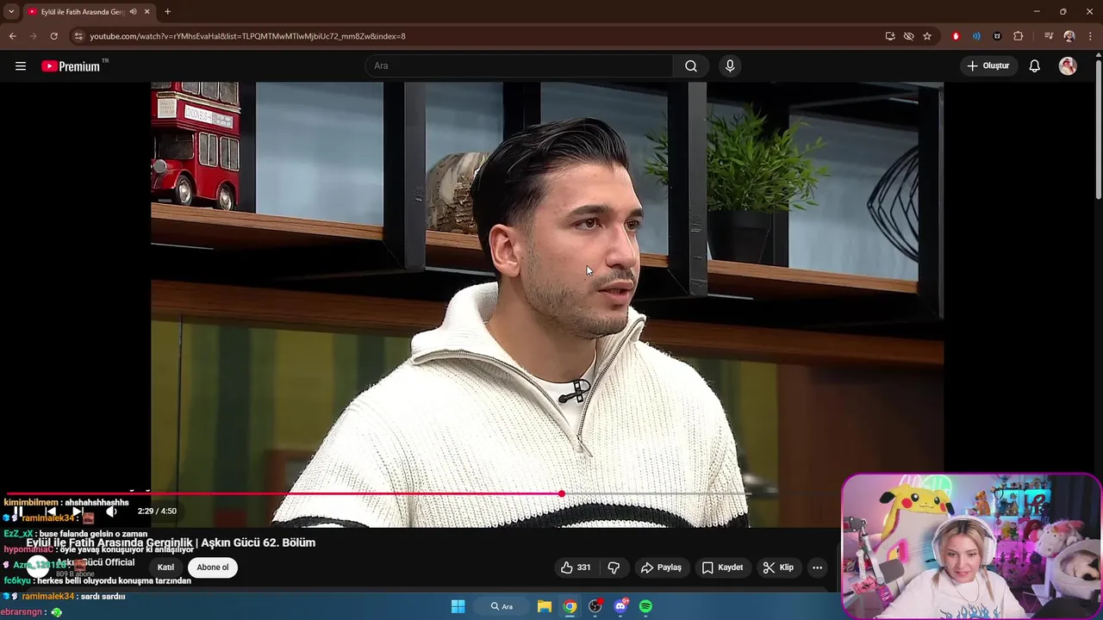1103x620 pixels.
Task: Open more actions three-dot menu
Action: click(817, 567)
